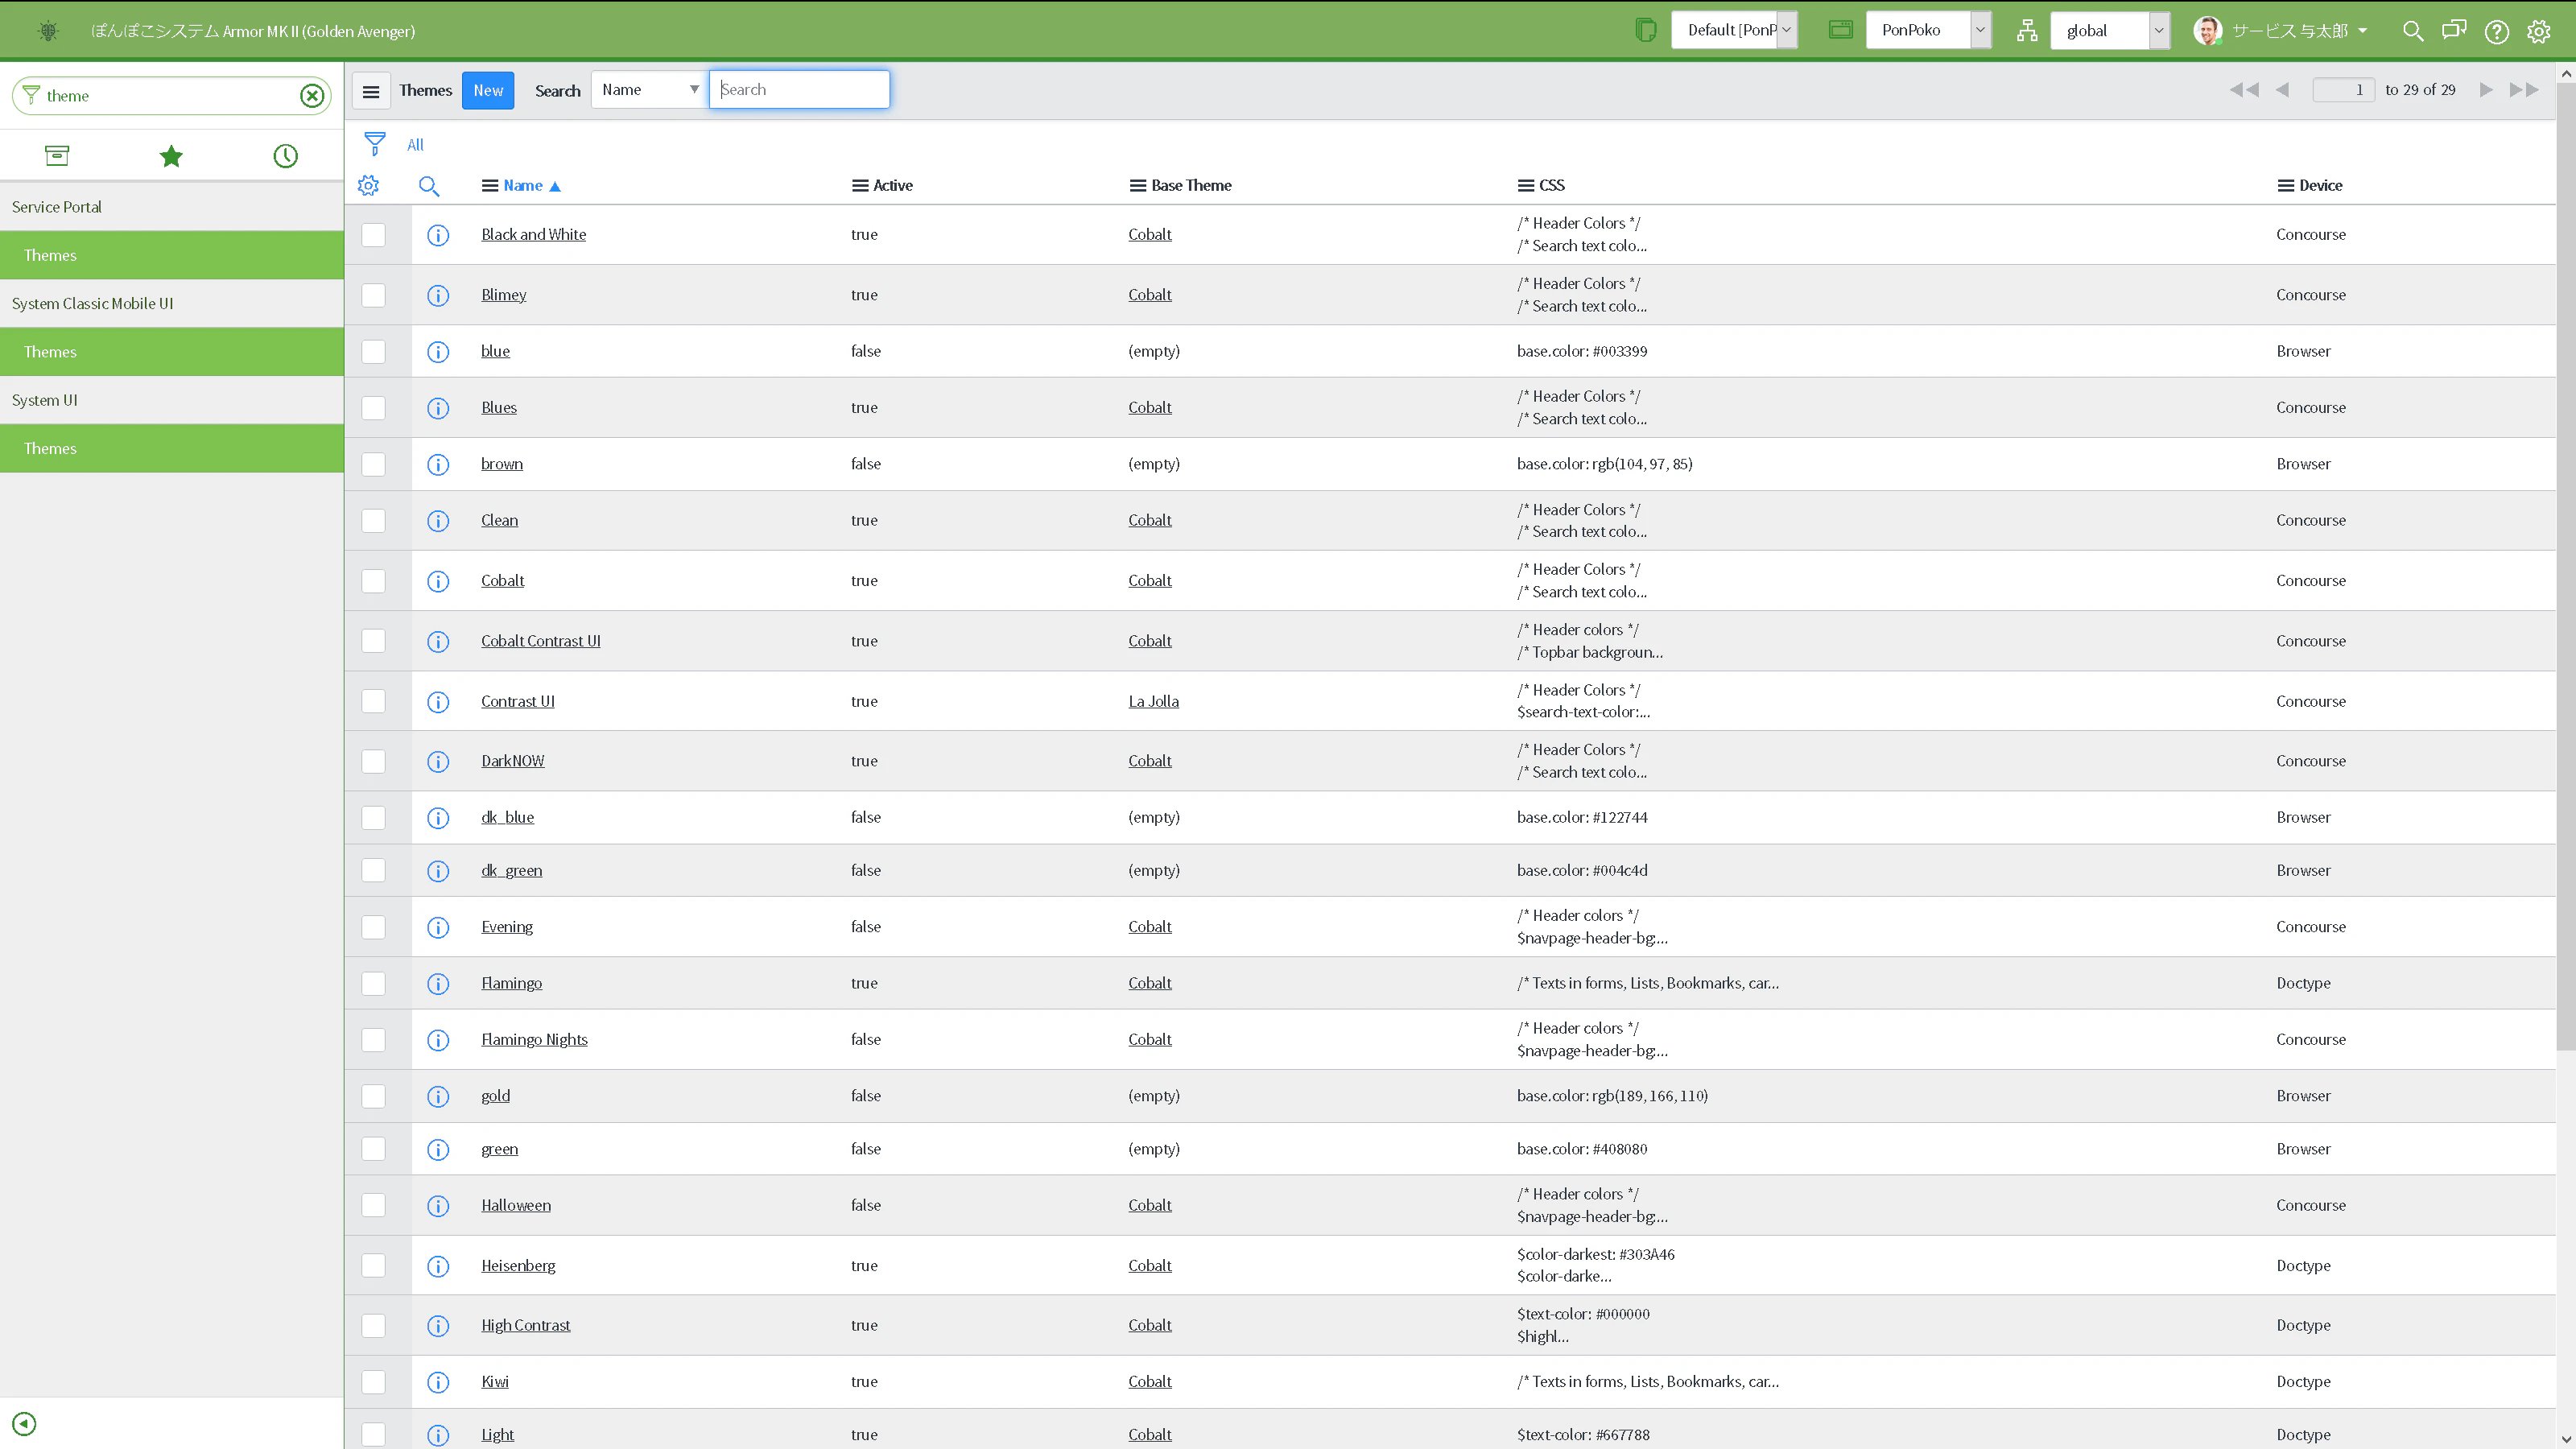This screenshot has height=1449, width=2576.
Task: Go to the first page of results
Action: coord(2243,90)
